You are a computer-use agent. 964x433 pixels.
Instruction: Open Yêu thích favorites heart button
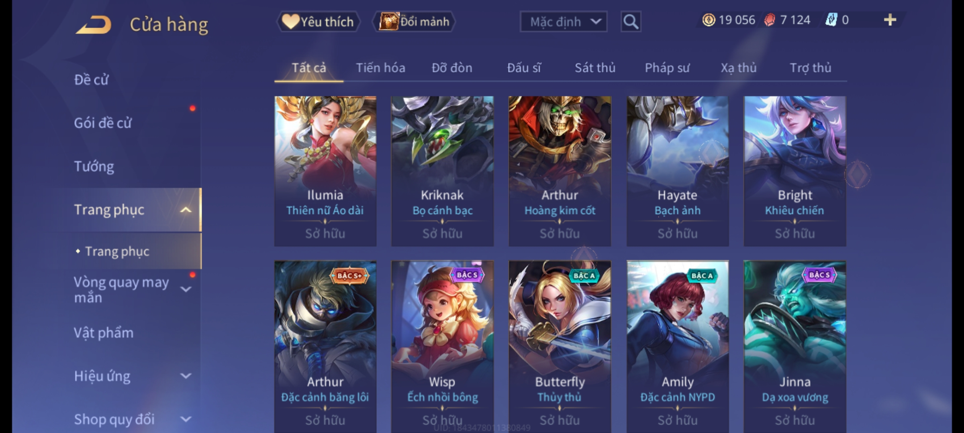(318, 22)
